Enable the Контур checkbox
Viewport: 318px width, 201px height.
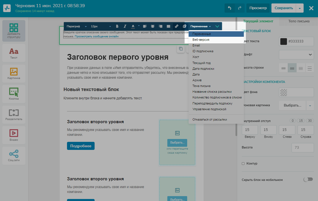coord(243,163)
